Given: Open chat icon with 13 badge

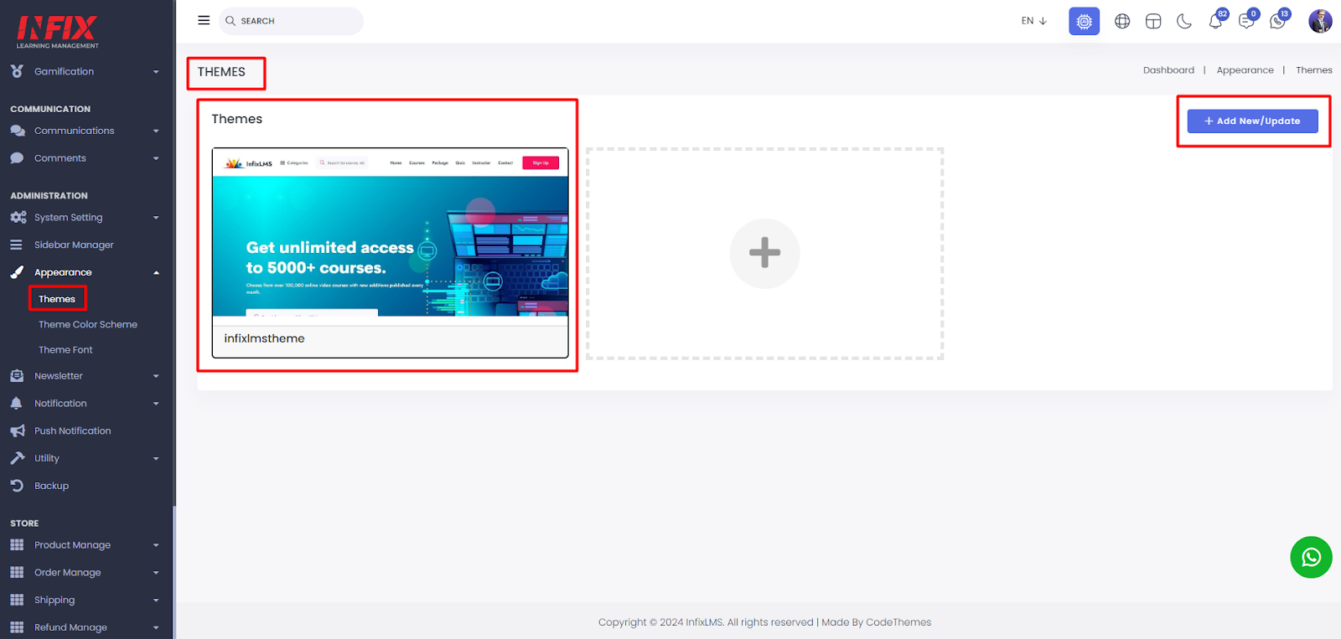Looking at the screenshot, I should (x=1278, y=20).
